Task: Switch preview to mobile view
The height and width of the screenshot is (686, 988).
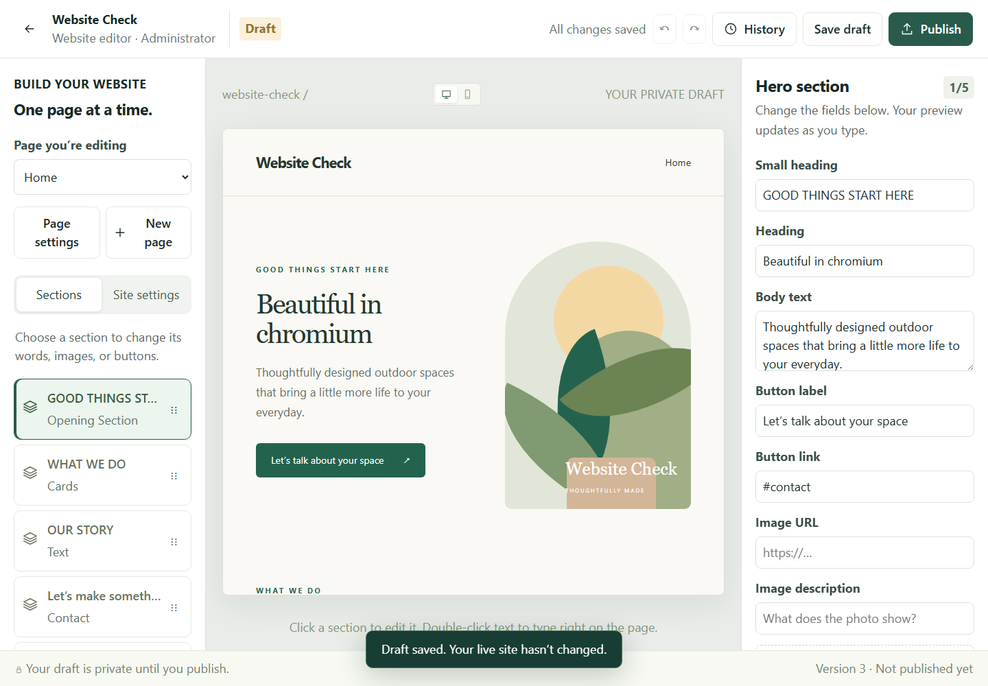Action: tap(468, 95)
